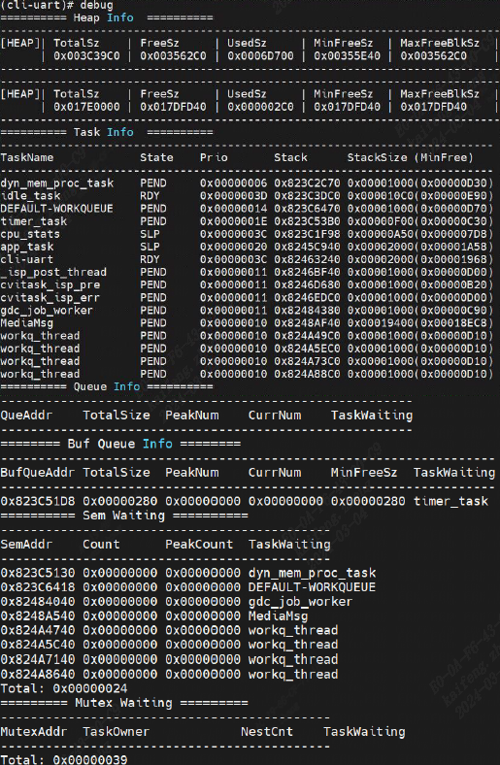Click UsedSz value 0x000002C0
The height and width of the screenshot is (765, 500).
260,107
